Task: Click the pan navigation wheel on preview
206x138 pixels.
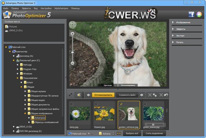Action: tap(72, 25)
